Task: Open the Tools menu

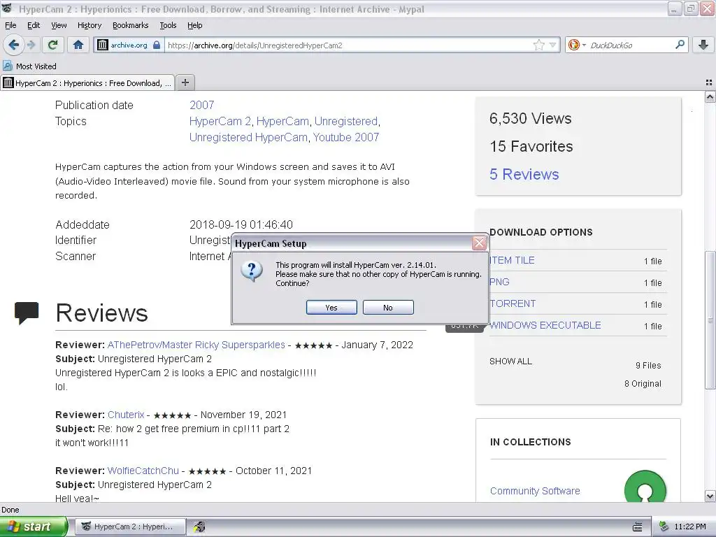Action: (168, 25)
